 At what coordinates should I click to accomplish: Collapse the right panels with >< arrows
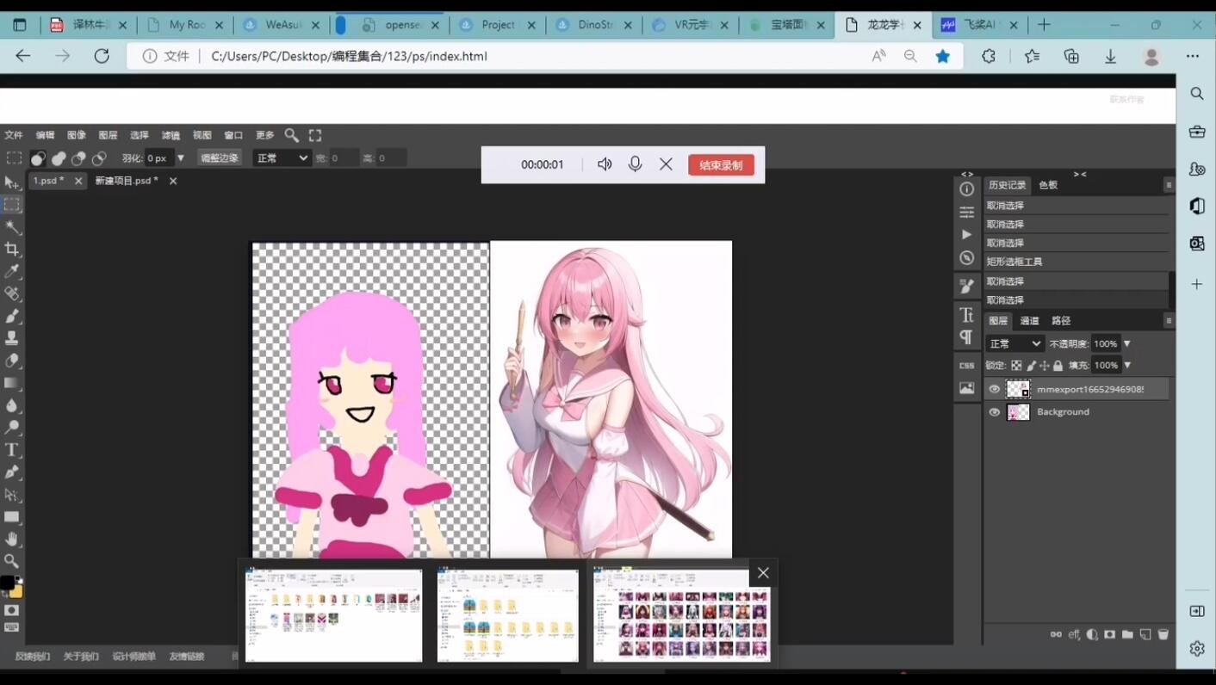coord(1080,174)
